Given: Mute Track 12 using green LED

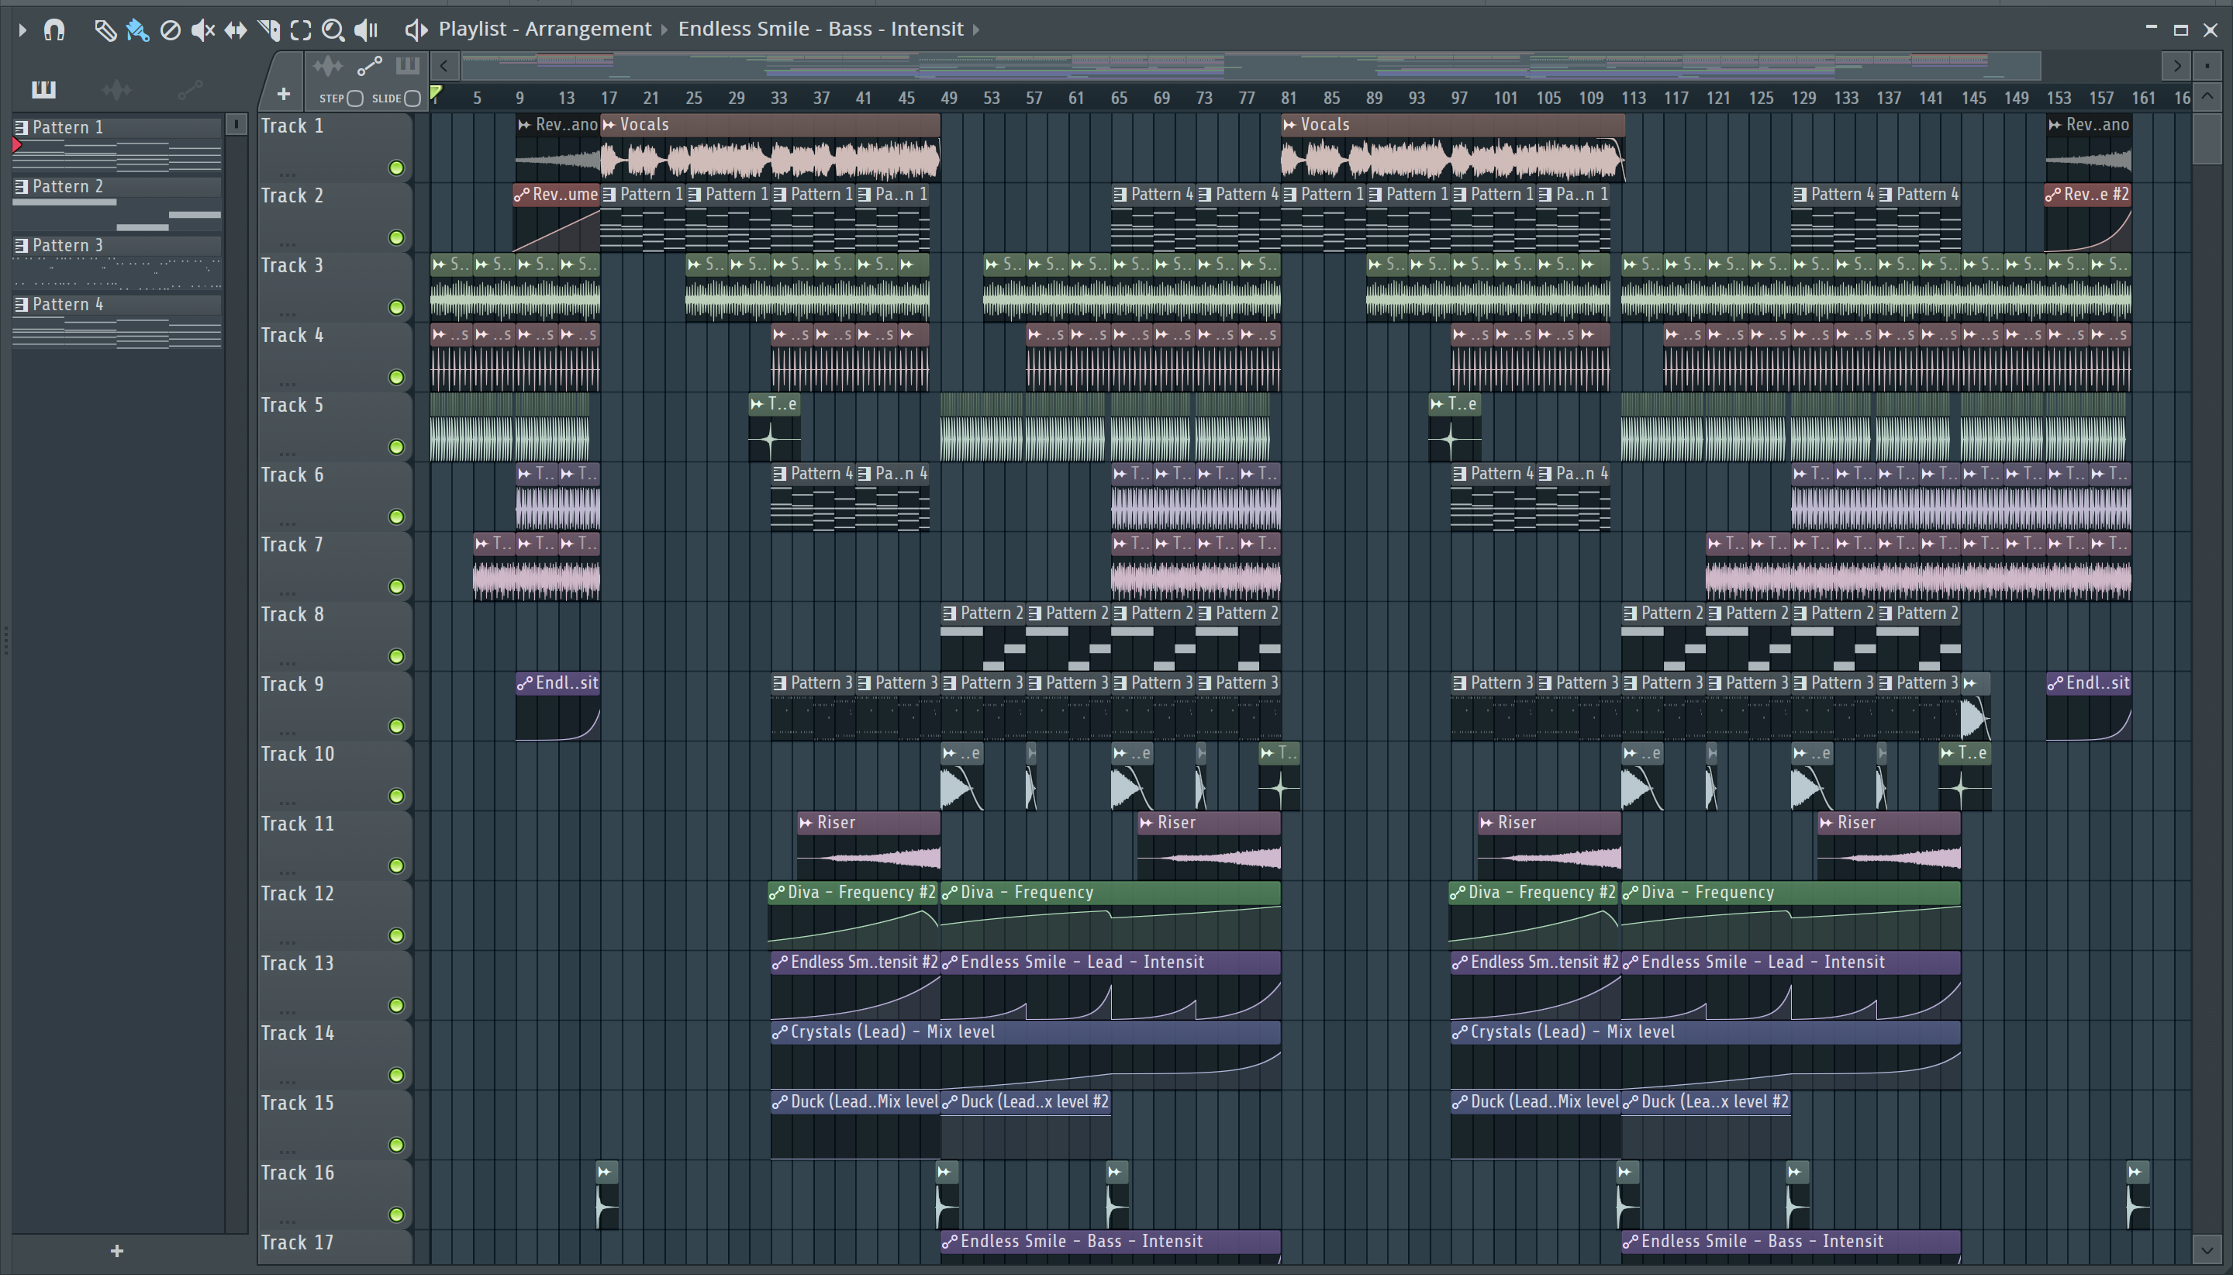Looking at the screenshot, I should click(x=396, y=936).
